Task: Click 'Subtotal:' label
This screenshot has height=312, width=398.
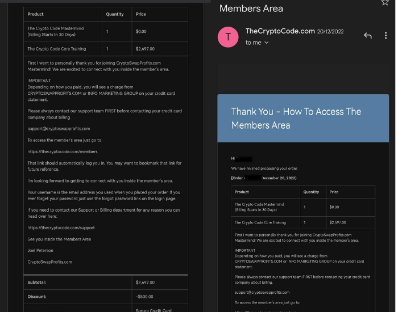Action: click(36, 283)
